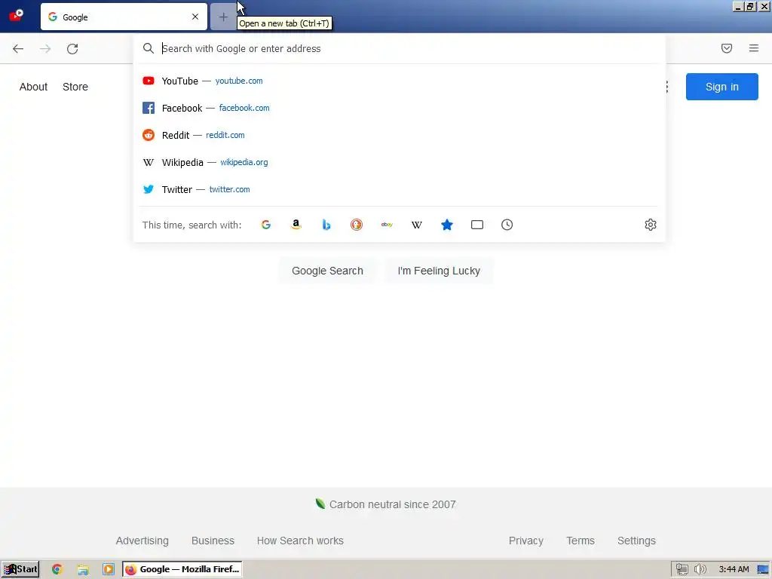Select Google Mozilla Firefox taskbar button
This screenshot has width=772, height=579.
tap(182, 569)
